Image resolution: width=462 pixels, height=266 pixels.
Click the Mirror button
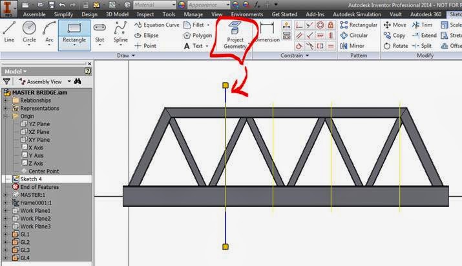pos(352,46)
